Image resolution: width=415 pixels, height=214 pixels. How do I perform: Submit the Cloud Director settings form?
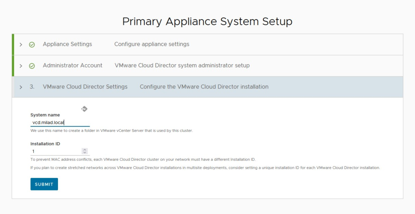pyautogui.click(x=44, y=184)
